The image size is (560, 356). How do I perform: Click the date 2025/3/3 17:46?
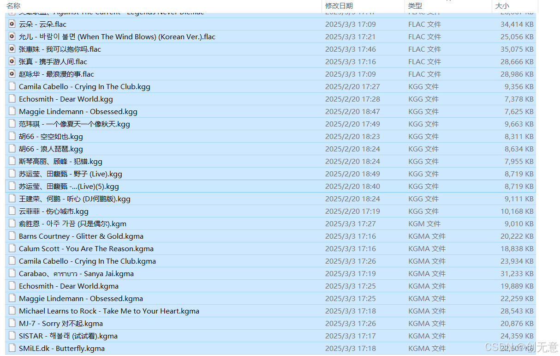click(x=351, y=49)
